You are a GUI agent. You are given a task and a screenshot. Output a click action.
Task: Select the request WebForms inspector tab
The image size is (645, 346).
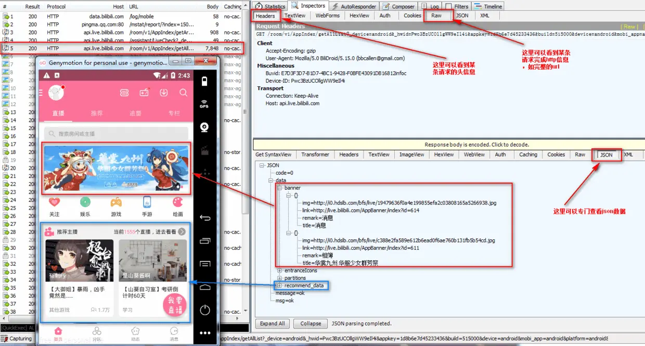click(328, 16)
